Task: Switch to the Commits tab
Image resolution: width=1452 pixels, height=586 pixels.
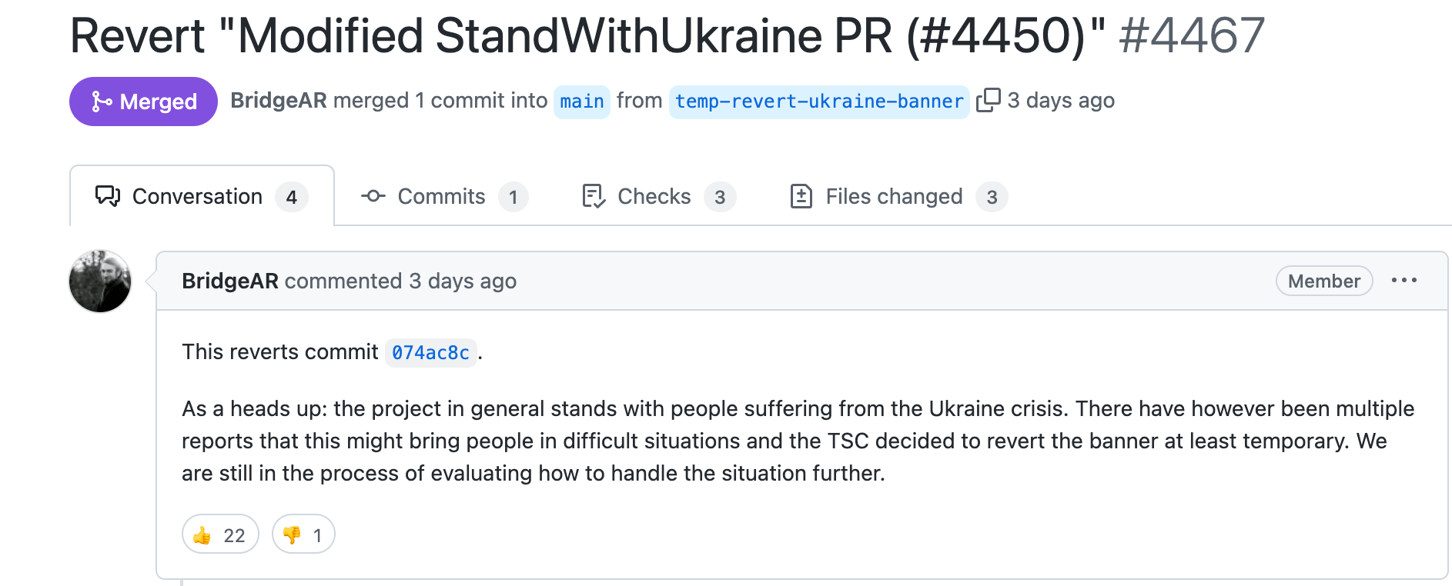Action: [443, 197]
